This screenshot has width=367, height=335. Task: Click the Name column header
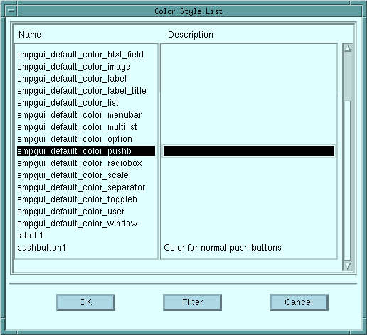pyautogui.click(x=30, y=35)
